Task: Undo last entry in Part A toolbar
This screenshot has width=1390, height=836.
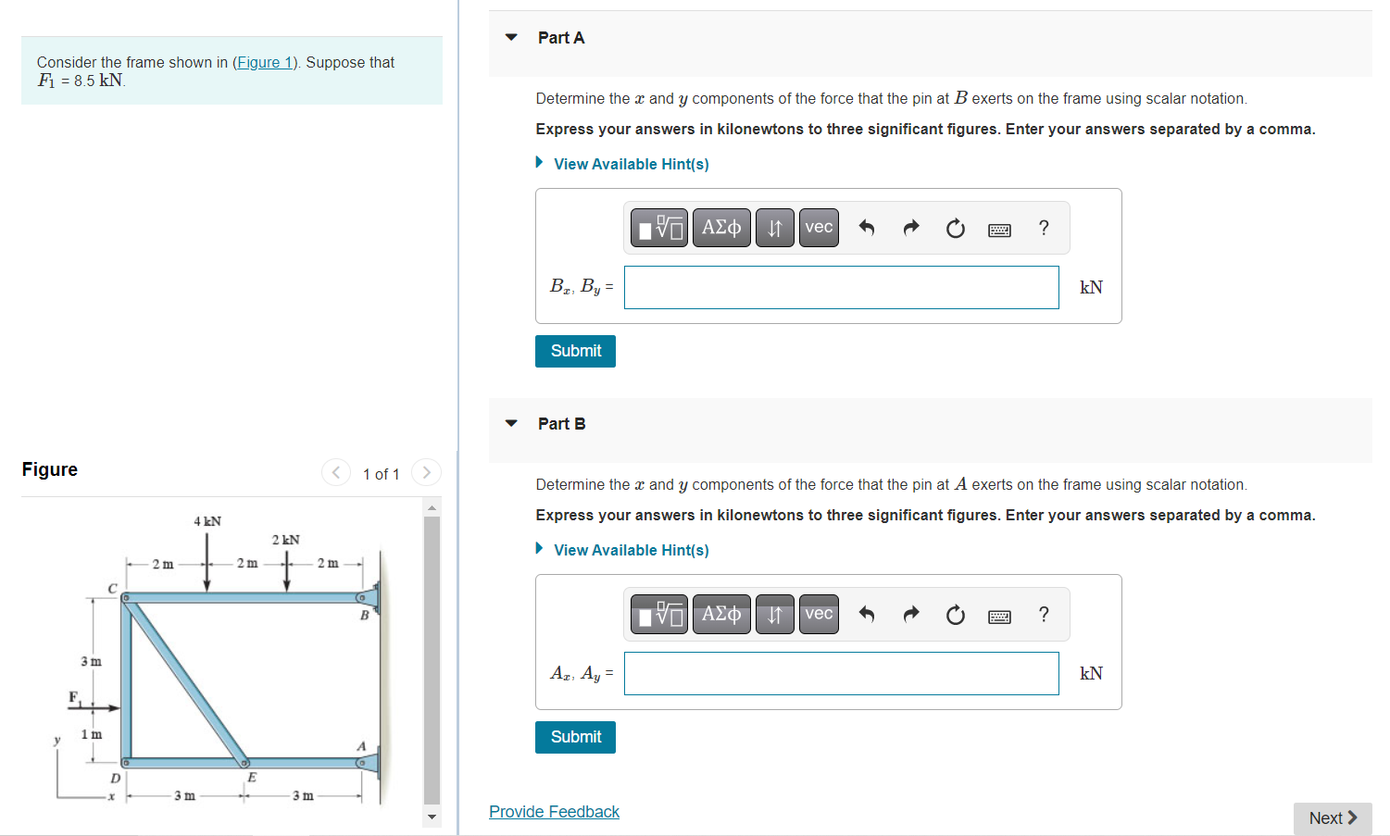Action: click(867, 228)
